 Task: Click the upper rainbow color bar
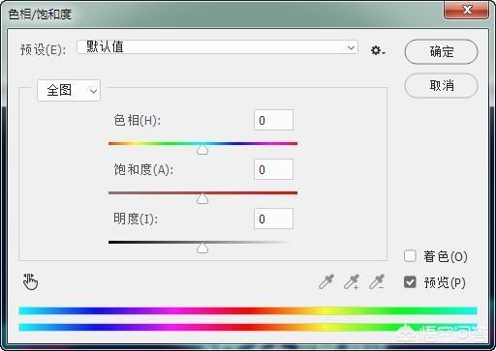point(248,310)
